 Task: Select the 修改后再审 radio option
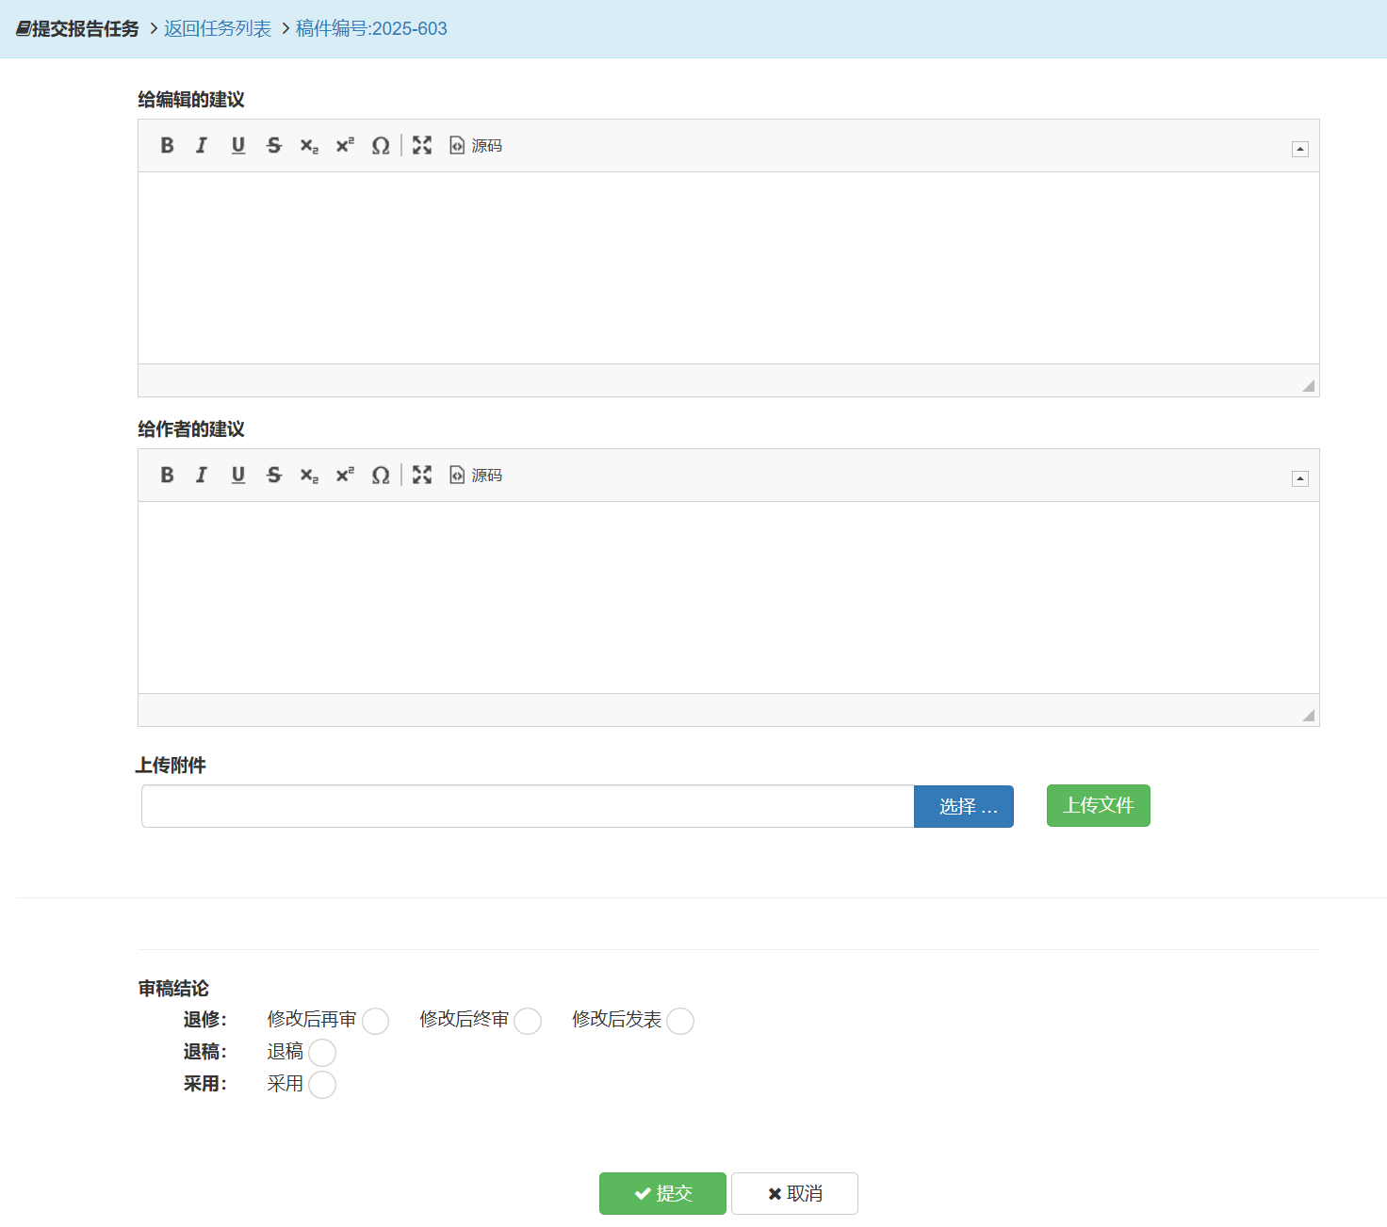pos(375,1021)
